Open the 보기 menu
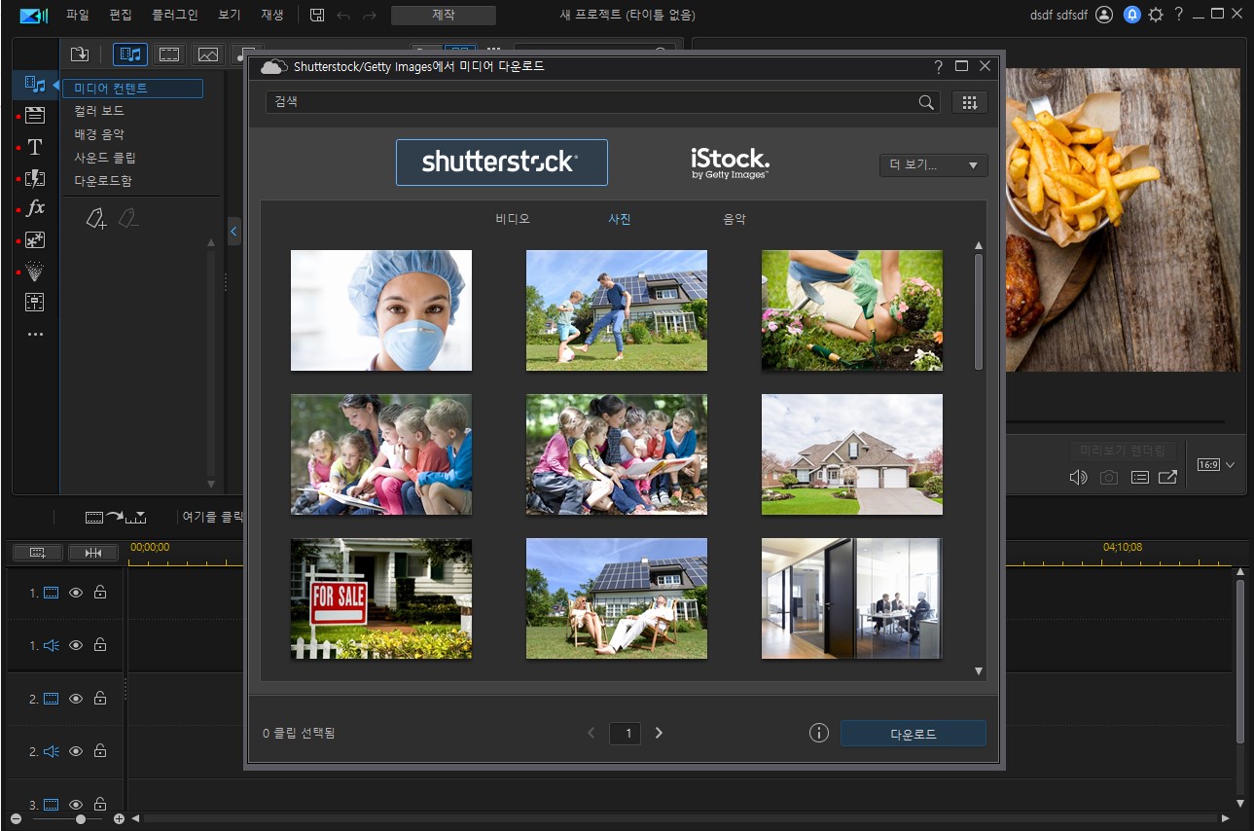This screenshot has height=831, width=1254. (x=230, y=15)
